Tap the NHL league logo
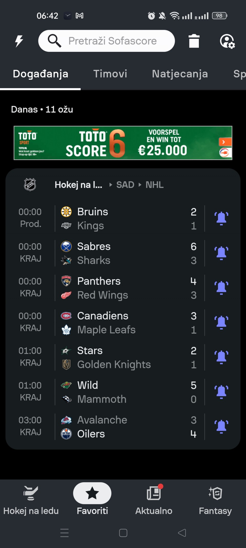 pos(30,184)
